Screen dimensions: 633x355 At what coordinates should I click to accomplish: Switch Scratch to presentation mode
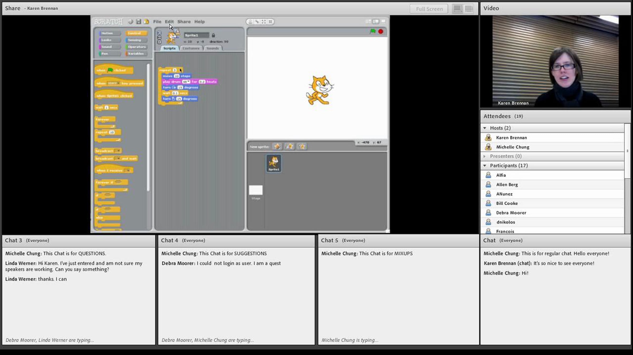click(383, 21)
